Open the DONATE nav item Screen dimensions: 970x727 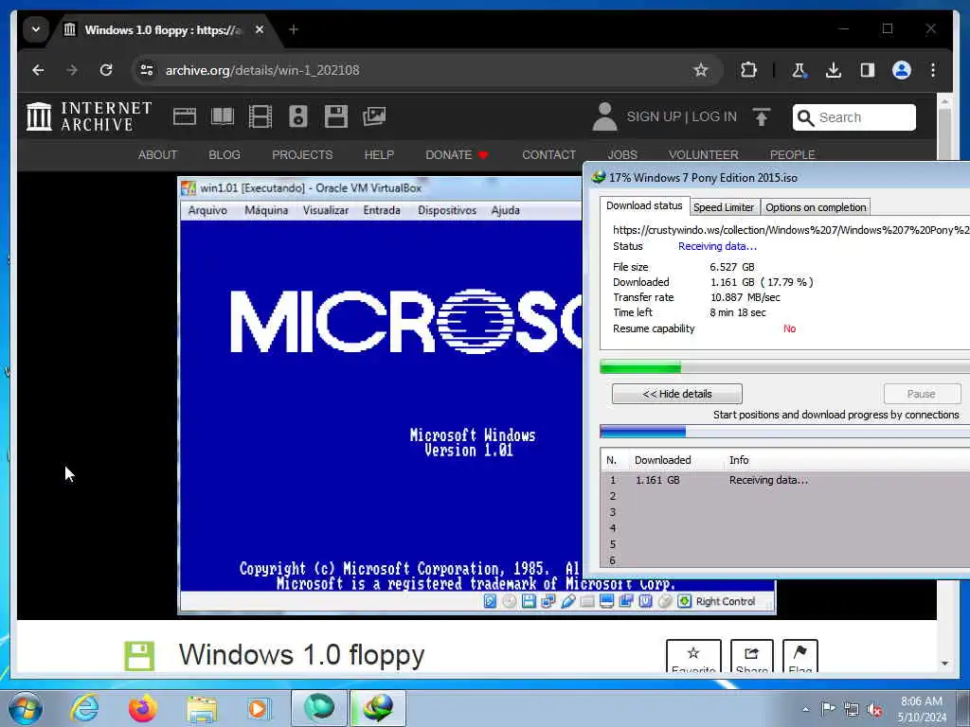[x=457, y=154]
